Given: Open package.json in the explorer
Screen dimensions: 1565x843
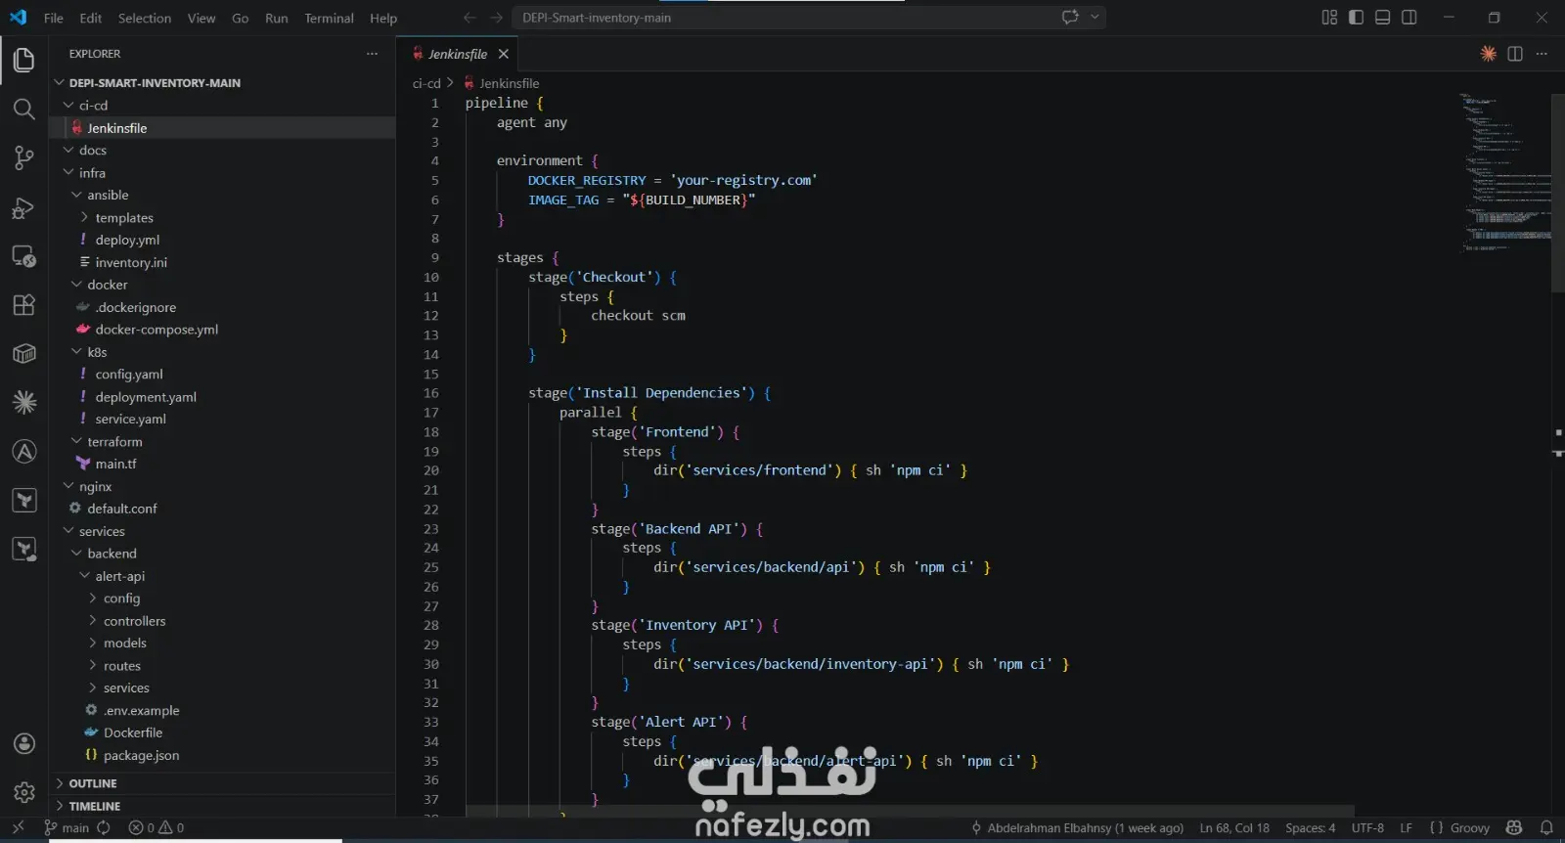Looking at the screenshot, I should [x=141, y=756].
